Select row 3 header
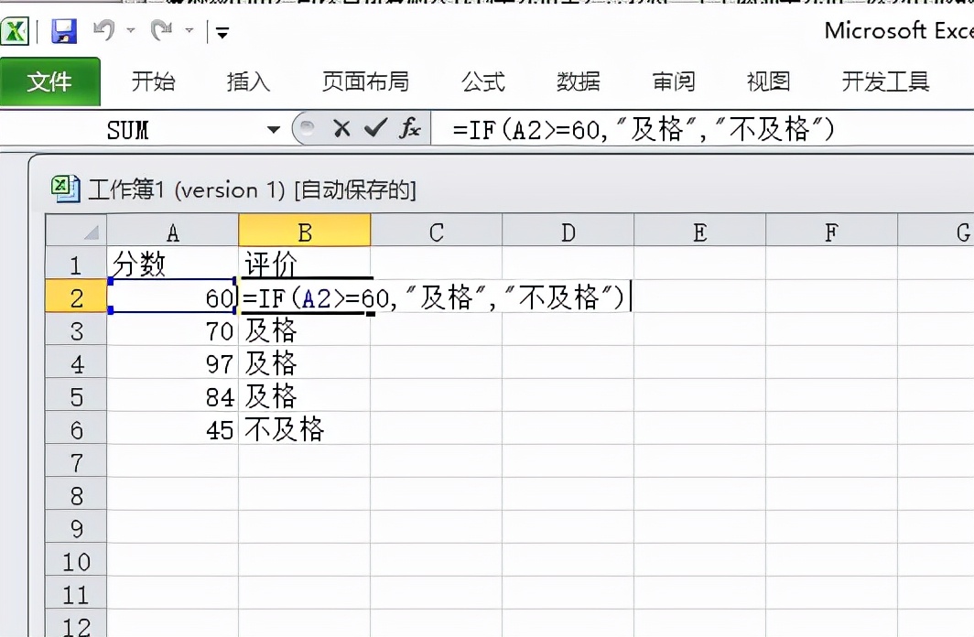The width and height of the screenshot is (974, 637). pos(76,331)
